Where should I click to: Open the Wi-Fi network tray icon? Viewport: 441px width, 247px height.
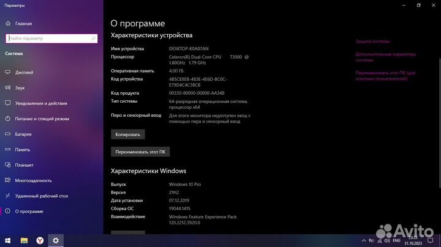point(380,241)
